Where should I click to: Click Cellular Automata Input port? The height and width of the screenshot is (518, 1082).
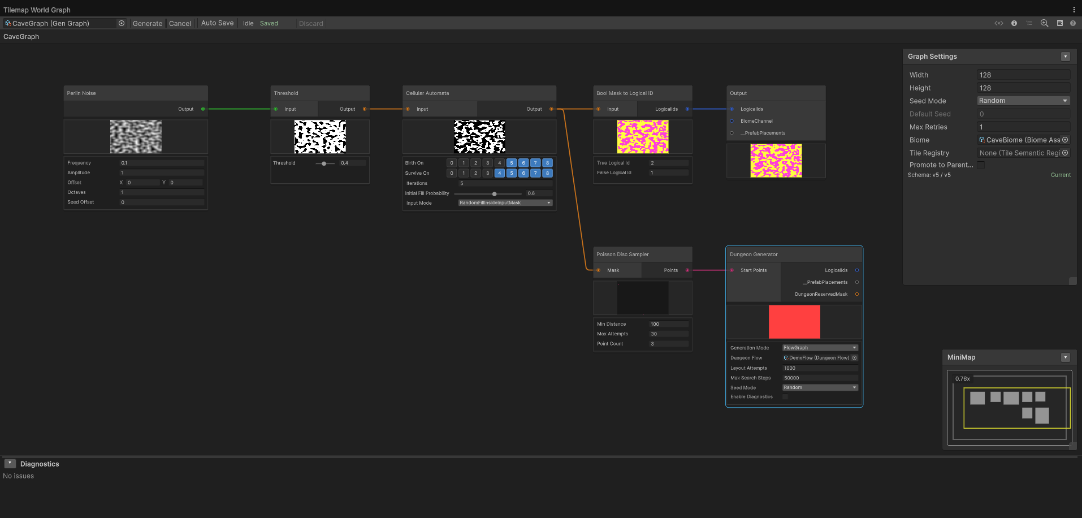click(x=408, y=109)
